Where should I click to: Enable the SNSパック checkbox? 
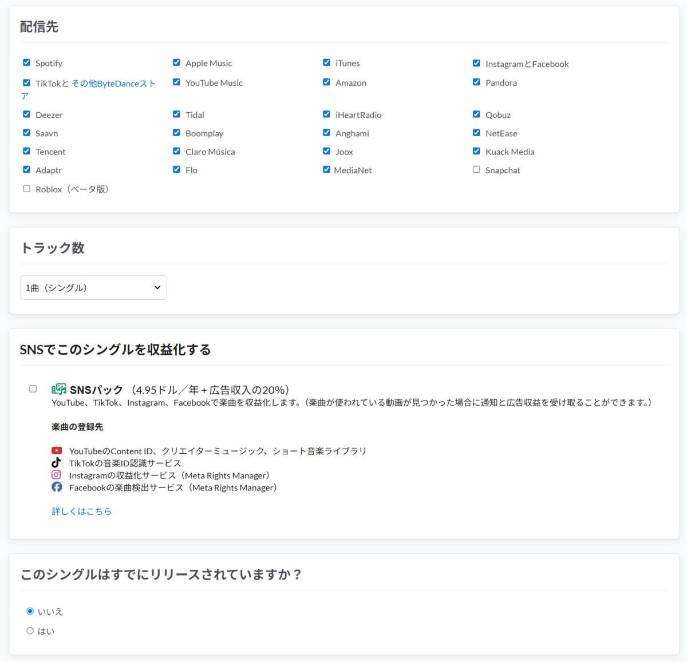coord(33,389)
